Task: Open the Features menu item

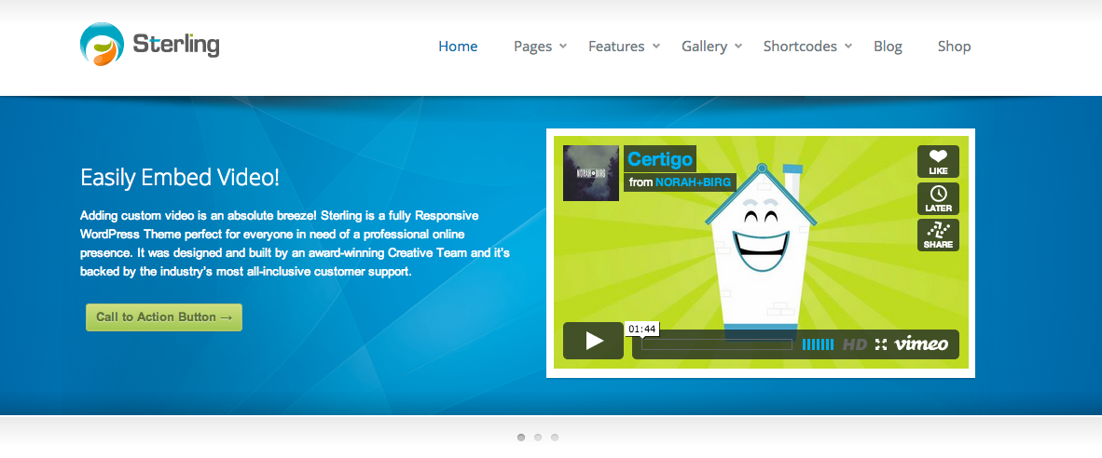Action: [616, 47]
